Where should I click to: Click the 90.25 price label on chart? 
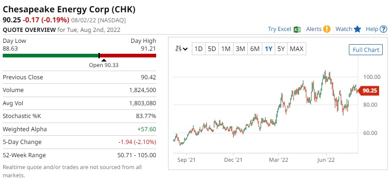click(x=369, y=91)
